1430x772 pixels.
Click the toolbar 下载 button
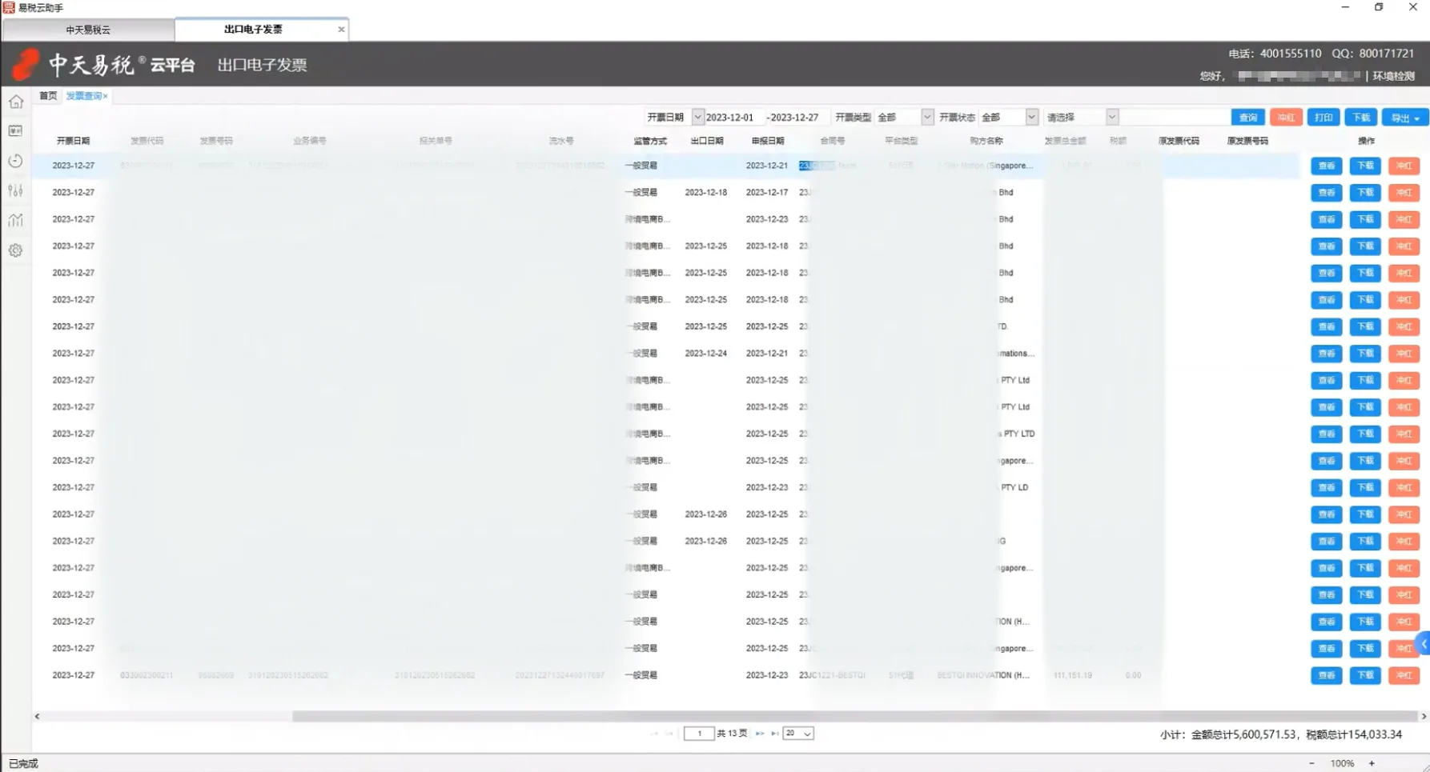click(1361, 118)
